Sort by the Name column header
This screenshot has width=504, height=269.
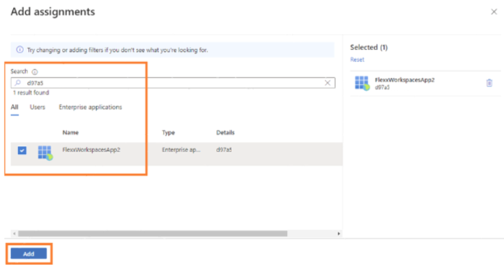click(x=71, y=133)
